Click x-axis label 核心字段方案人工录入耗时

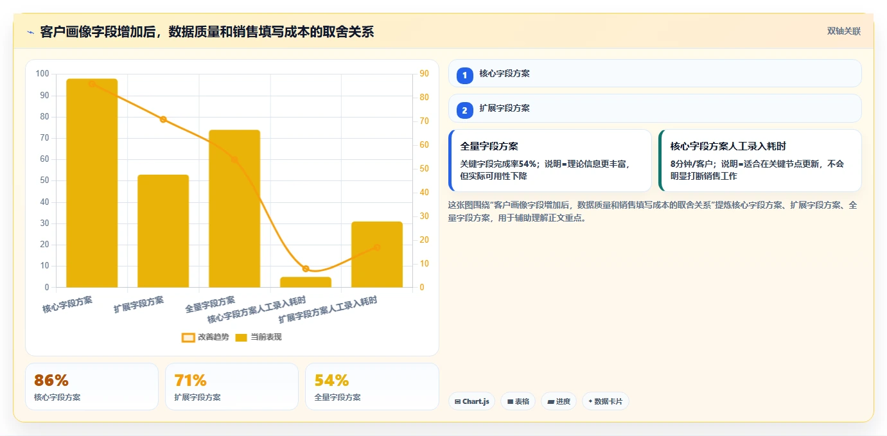point(257,310)
